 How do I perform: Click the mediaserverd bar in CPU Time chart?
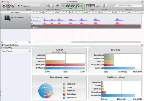click(109, 58)
